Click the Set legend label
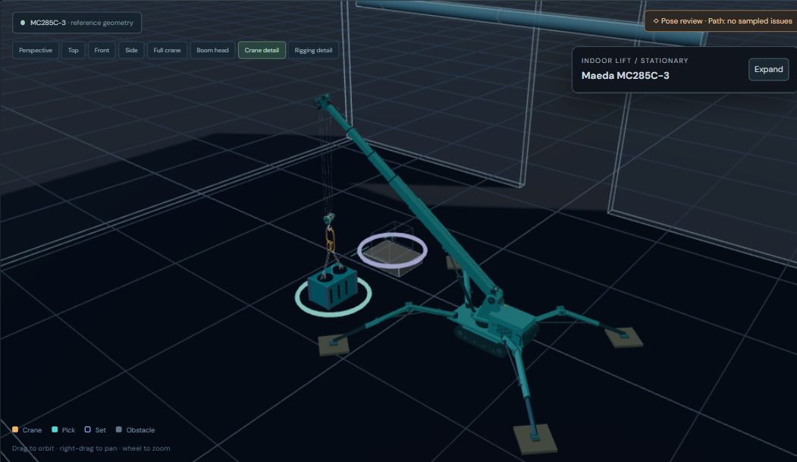Screen dimensions: 797x462 [x=101, y=430]
